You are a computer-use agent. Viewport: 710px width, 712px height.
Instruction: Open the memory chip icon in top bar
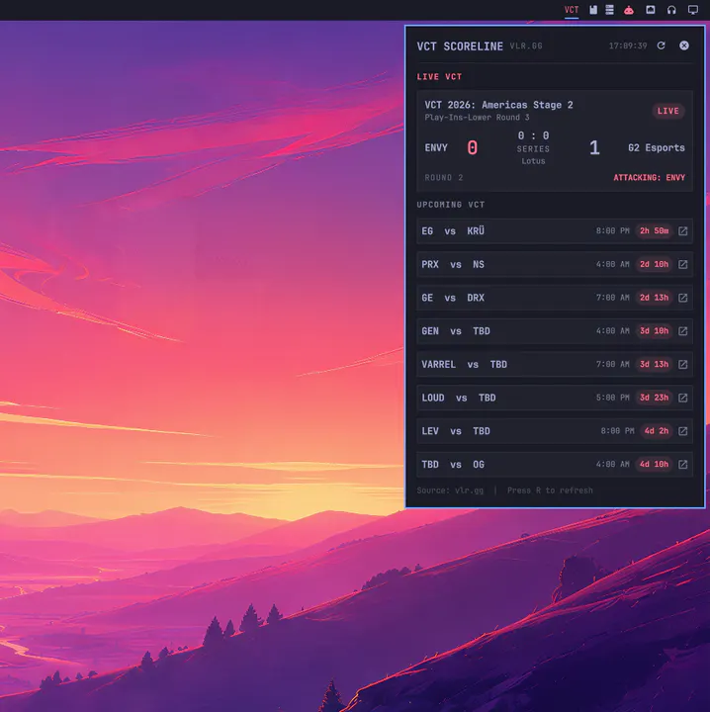593,10
